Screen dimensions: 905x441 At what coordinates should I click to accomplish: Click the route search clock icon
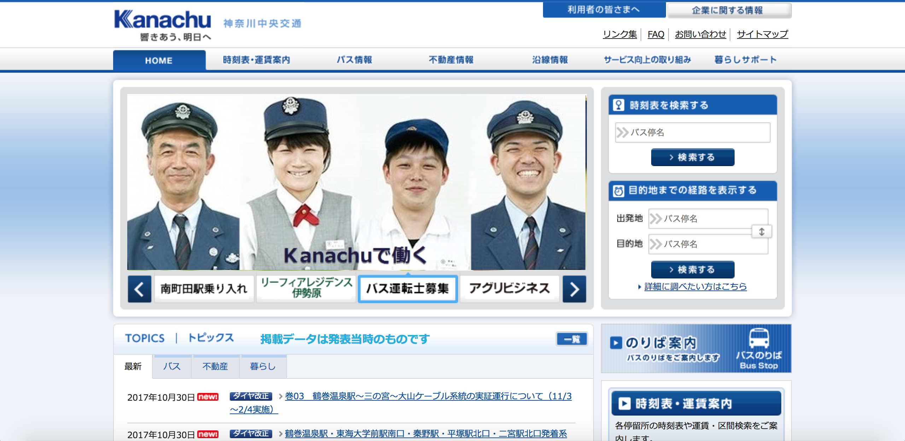619,191
